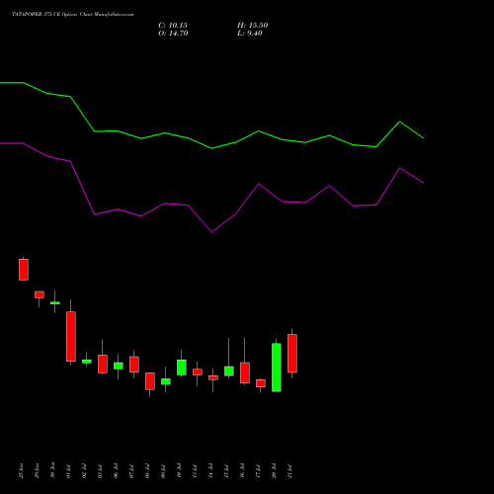494x494 pixels.
Task: Select the red candlestick for 21 Jul
Action: (292, 354)
